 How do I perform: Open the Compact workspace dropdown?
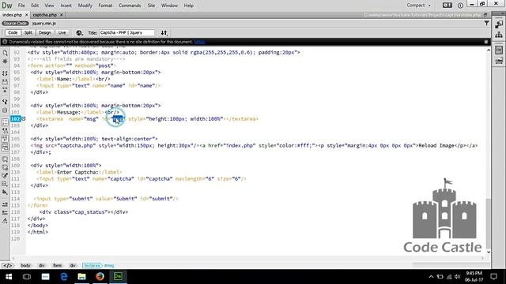click(x=418, y=6)
